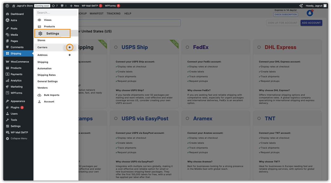
Task: Open the New content menu in admin bar
Action: click(x=74, y=6)
